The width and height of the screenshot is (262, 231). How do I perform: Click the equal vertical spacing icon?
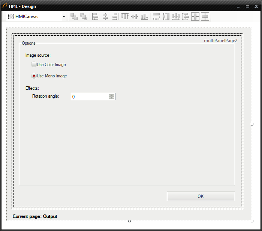click(185, 17)
